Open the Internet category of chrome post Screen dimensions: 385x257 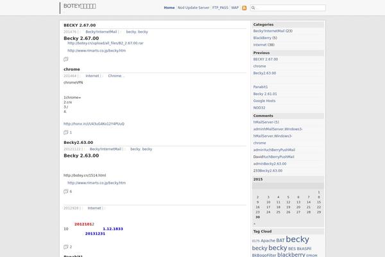click(x=92, y=76)
